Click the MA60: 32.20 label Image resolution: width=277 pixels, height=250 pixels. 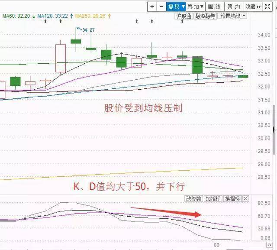pos(16,16)
